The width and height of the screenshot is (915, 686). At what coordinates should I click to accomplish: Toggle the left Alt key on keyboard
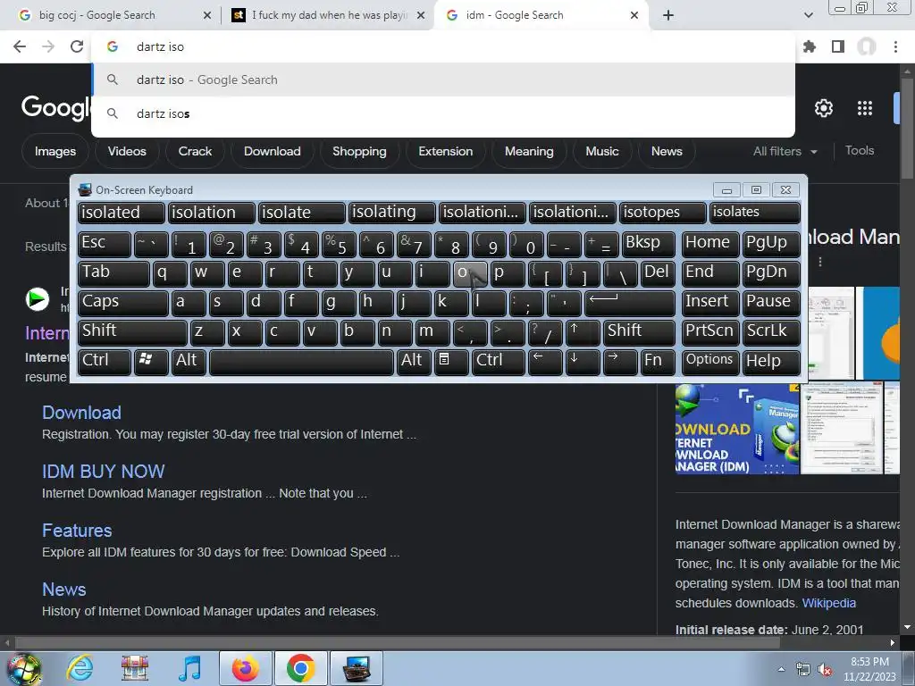pyautogui.click(x=189, y=362)
